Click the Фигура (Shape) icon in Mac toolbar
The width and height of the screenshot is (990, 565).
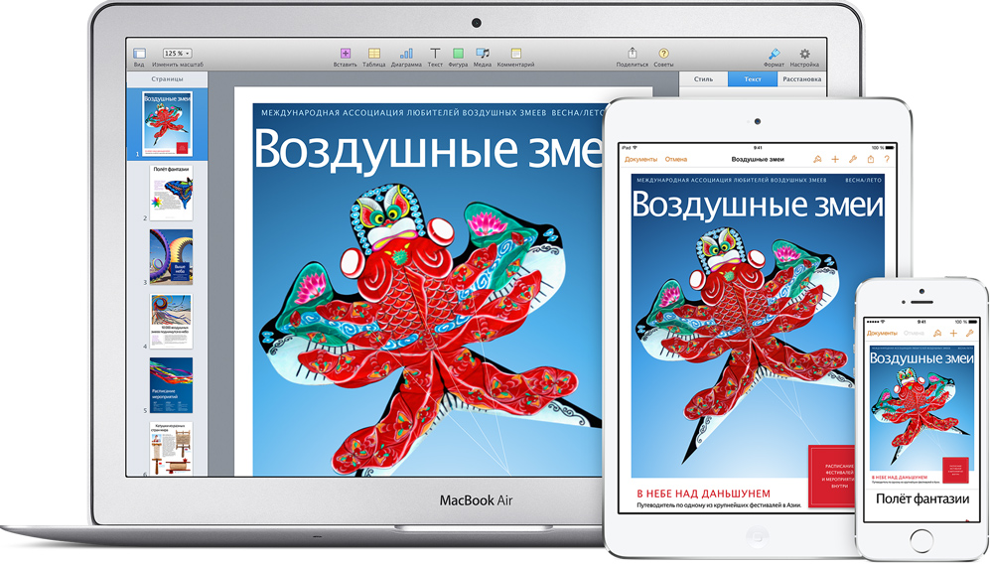[x=458, y=54]
